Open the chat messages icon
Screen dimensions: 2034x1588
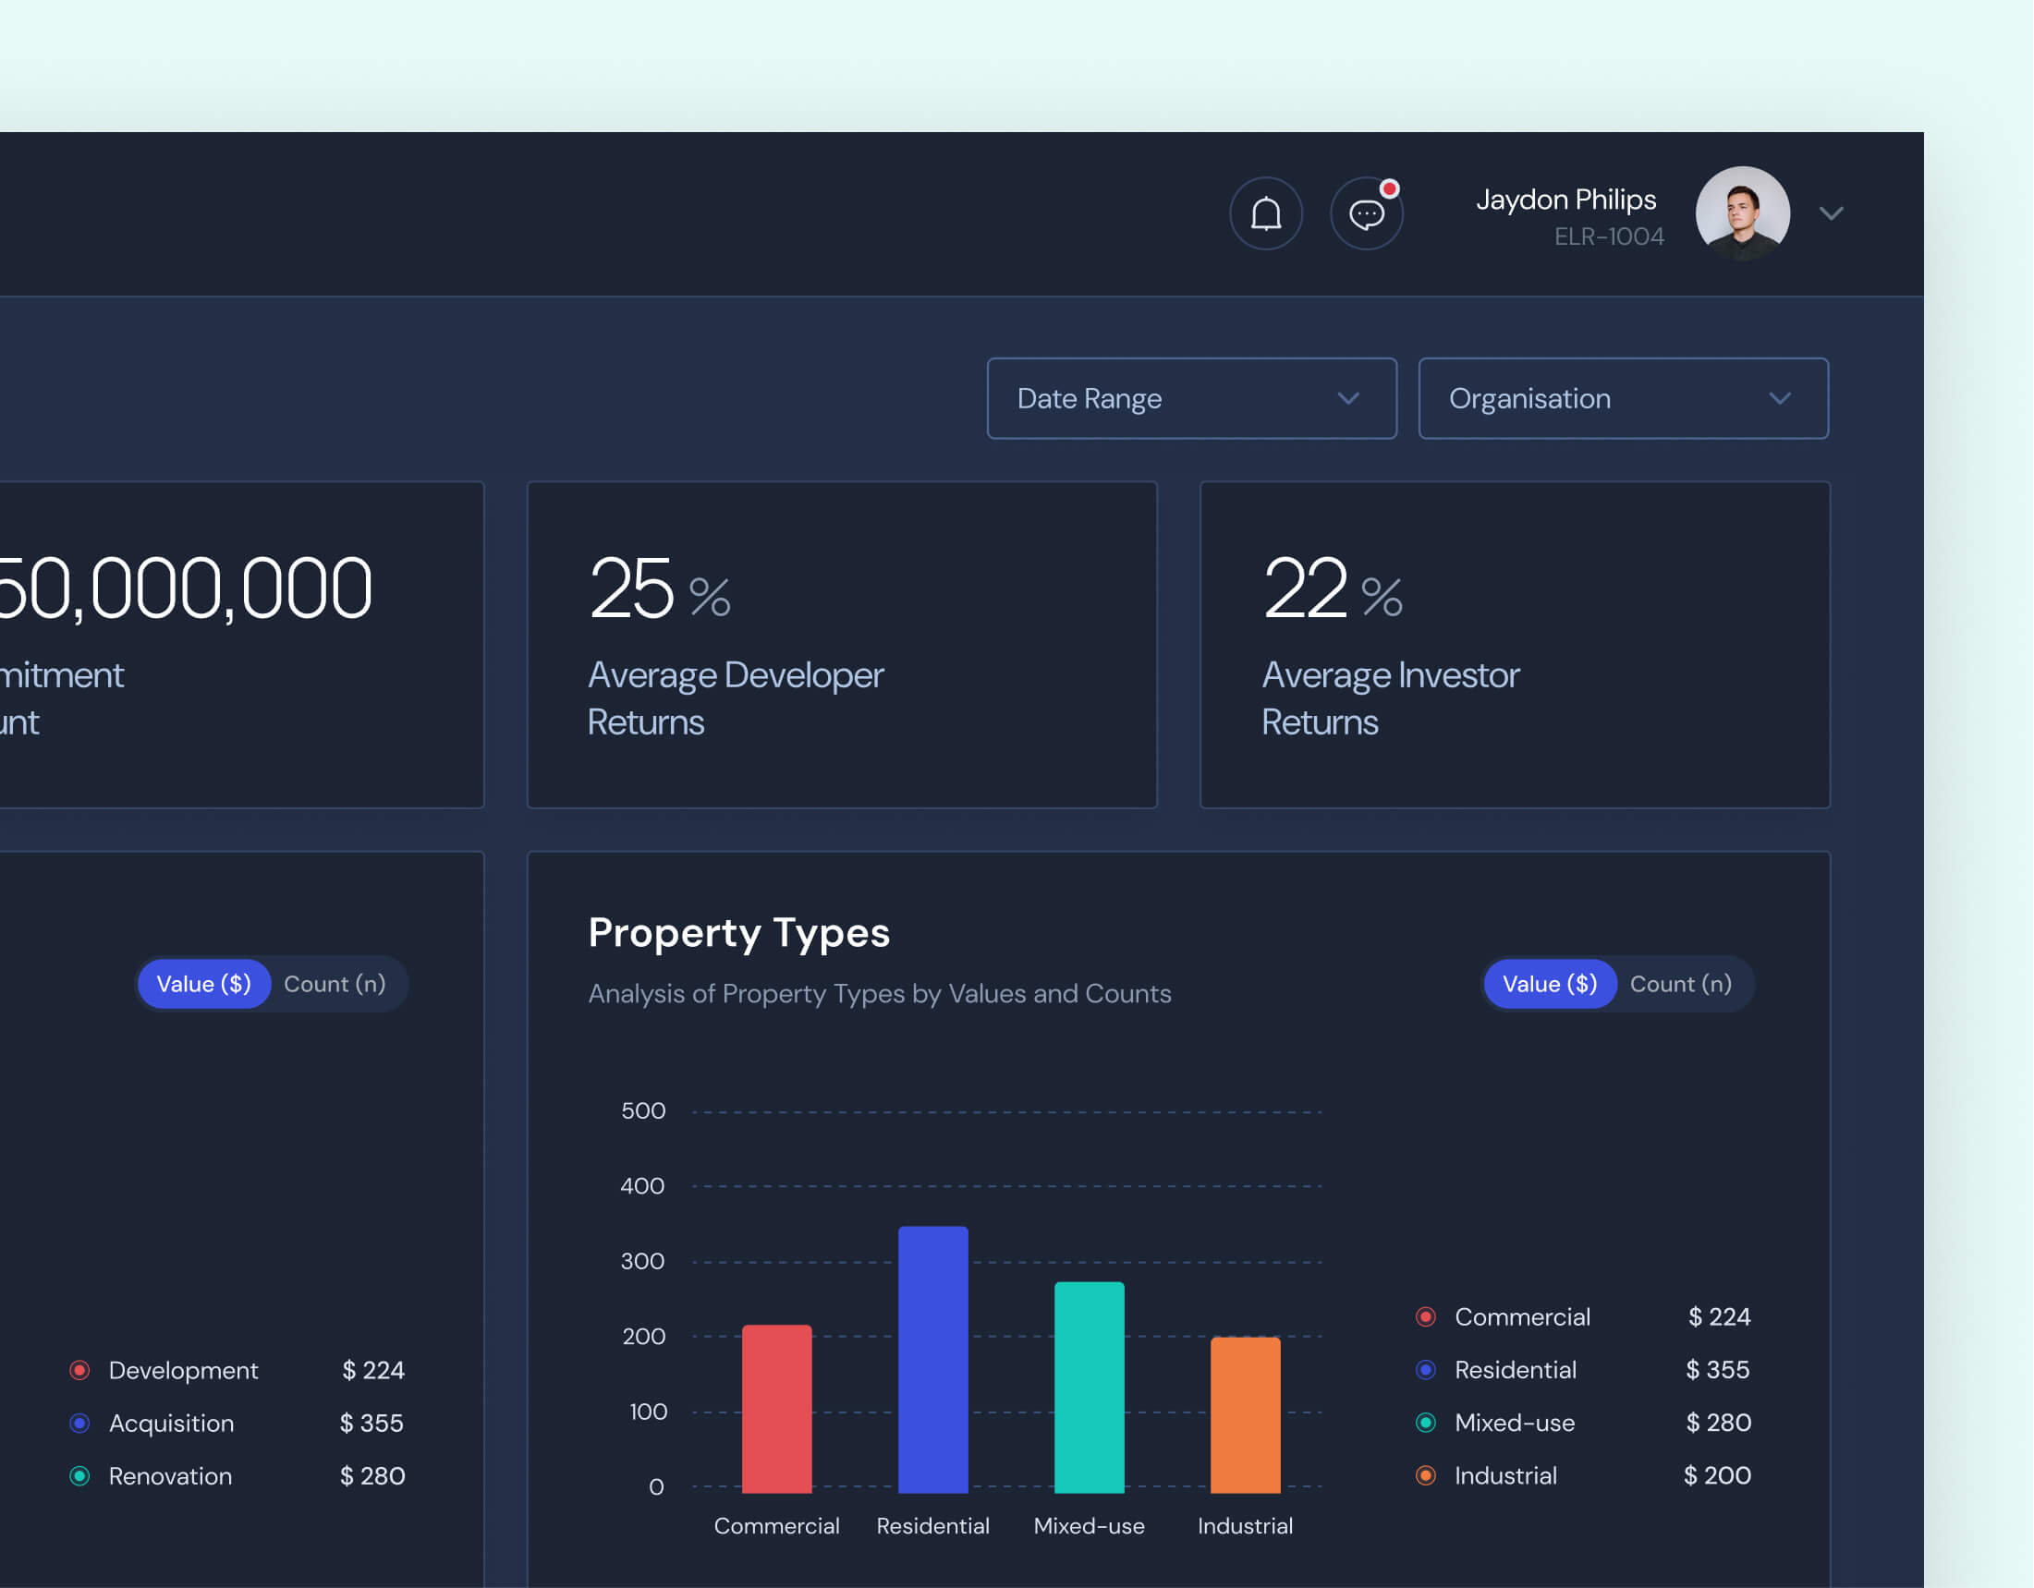(x=1366, y=214)
